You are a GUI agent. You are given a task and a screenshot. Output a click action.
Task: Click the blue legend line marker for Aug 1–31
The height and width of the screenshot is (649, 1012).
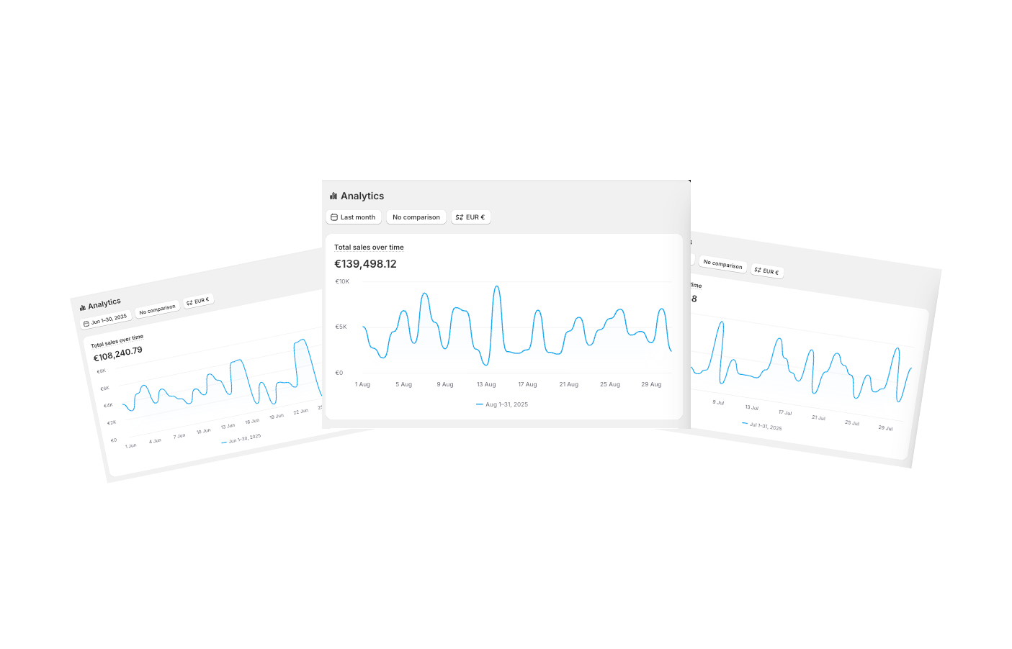480,404
